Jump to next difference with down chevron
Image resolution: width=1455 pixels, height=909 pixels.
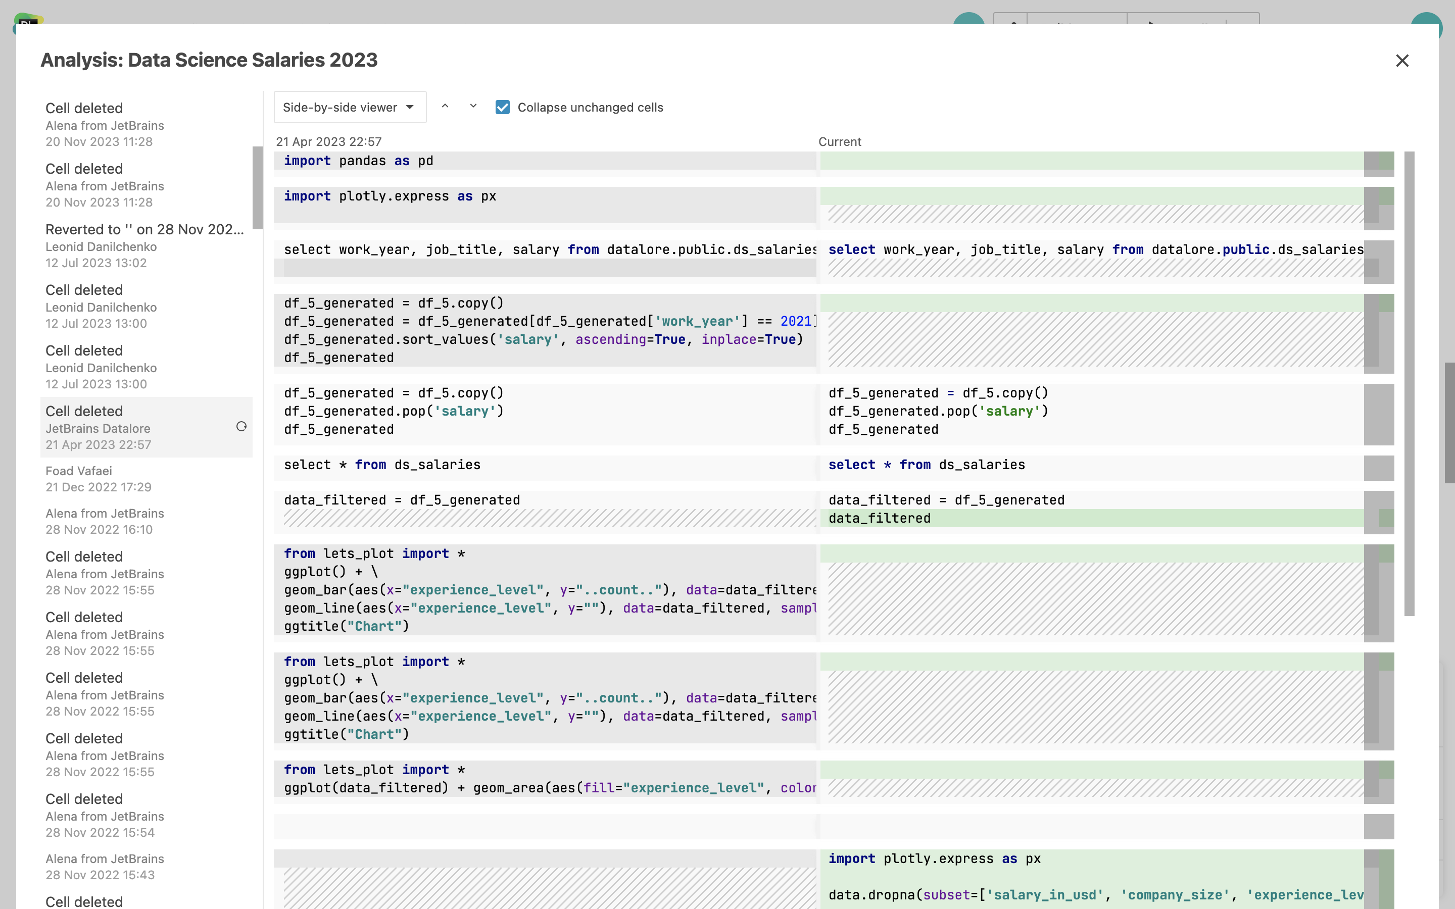[473, 107]
